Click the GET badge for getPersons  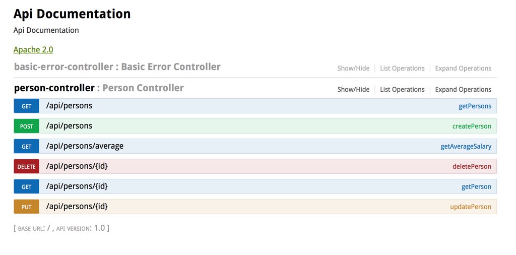(x=26, y=106)
